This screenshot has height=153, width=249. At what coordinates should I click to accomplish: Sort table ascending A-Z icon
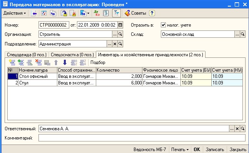click(74, 62)
